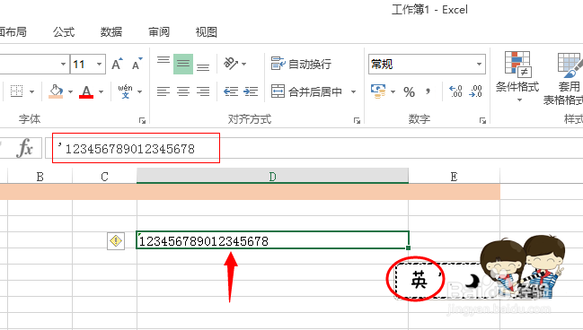This screenshot has width=583, height=330.
Task: Decrease decimal places
Action: [475, 91]
